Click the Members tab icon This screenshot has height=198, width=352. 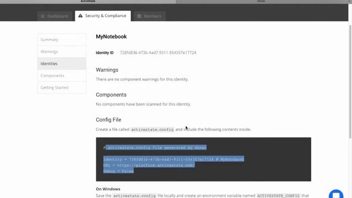pyautogui.click(x=139, y=16)
